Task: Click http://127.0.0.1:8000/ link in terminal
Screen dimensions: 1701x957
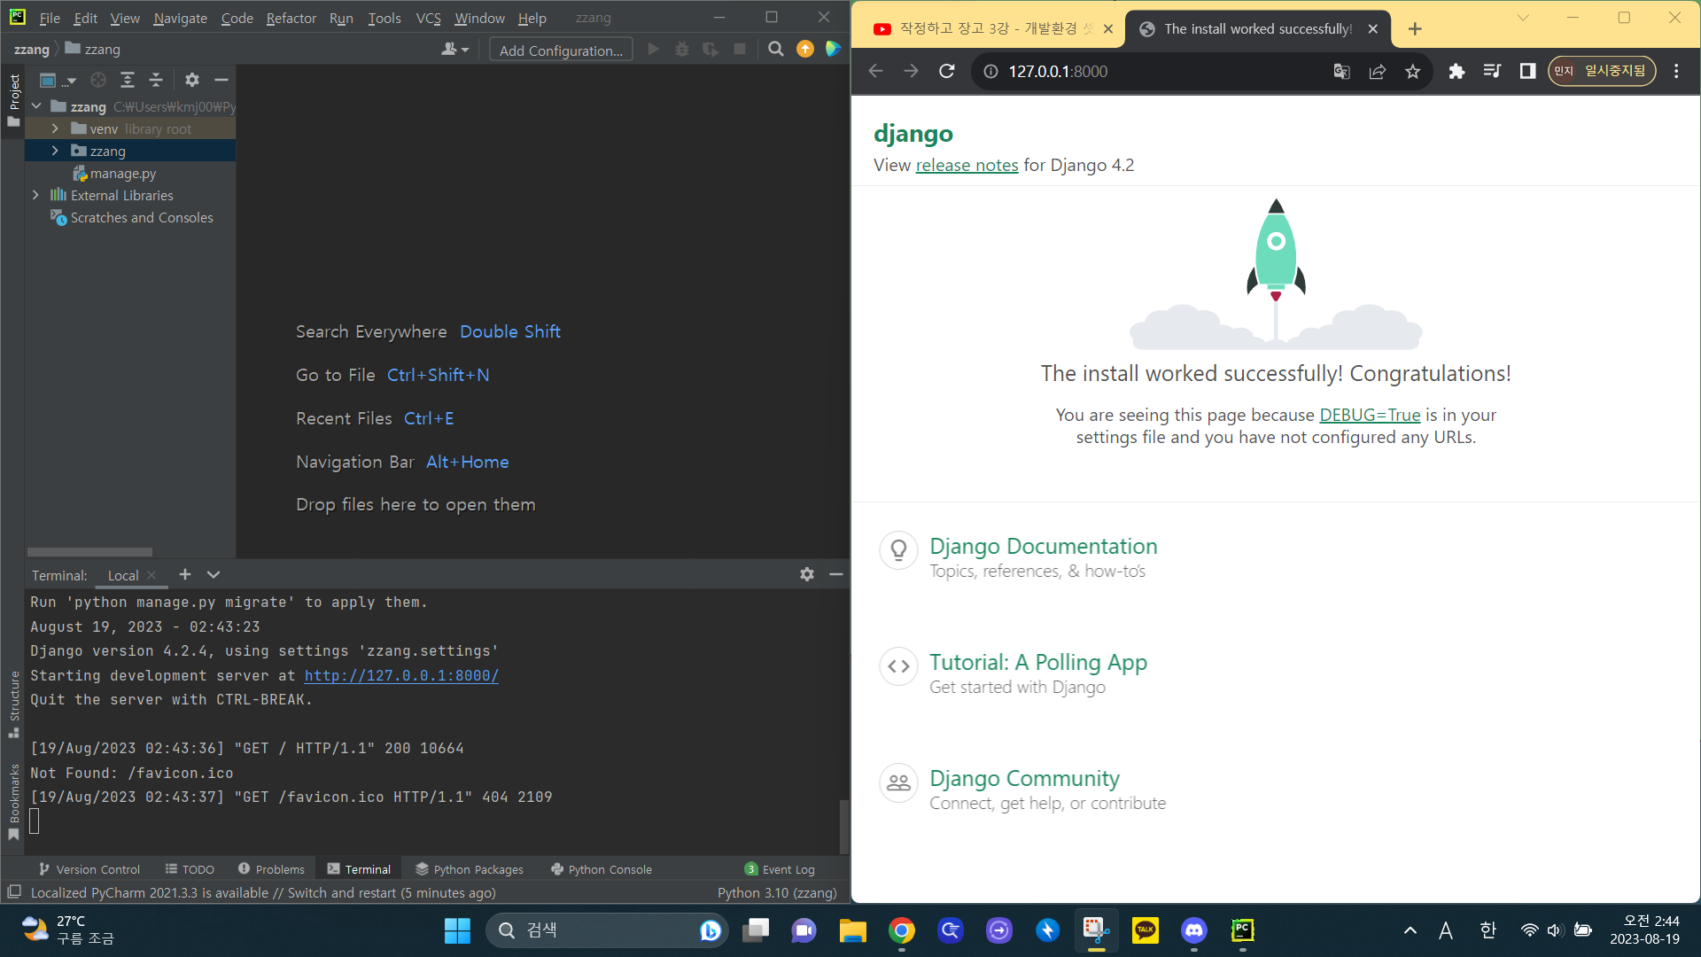Action: click(401, 675)
